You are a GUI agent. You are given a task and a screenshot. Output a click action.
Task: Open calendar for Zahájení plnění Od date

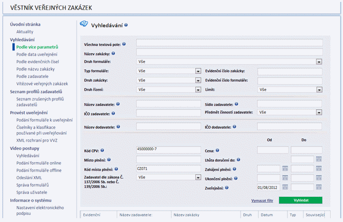pyautogui.click(x=285, y=168)
